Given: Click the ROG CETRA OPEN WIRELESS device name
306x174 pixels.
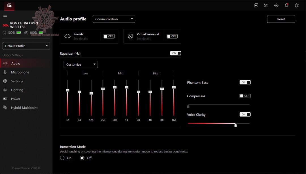Looking at the screenshot, I should point(24,25).
